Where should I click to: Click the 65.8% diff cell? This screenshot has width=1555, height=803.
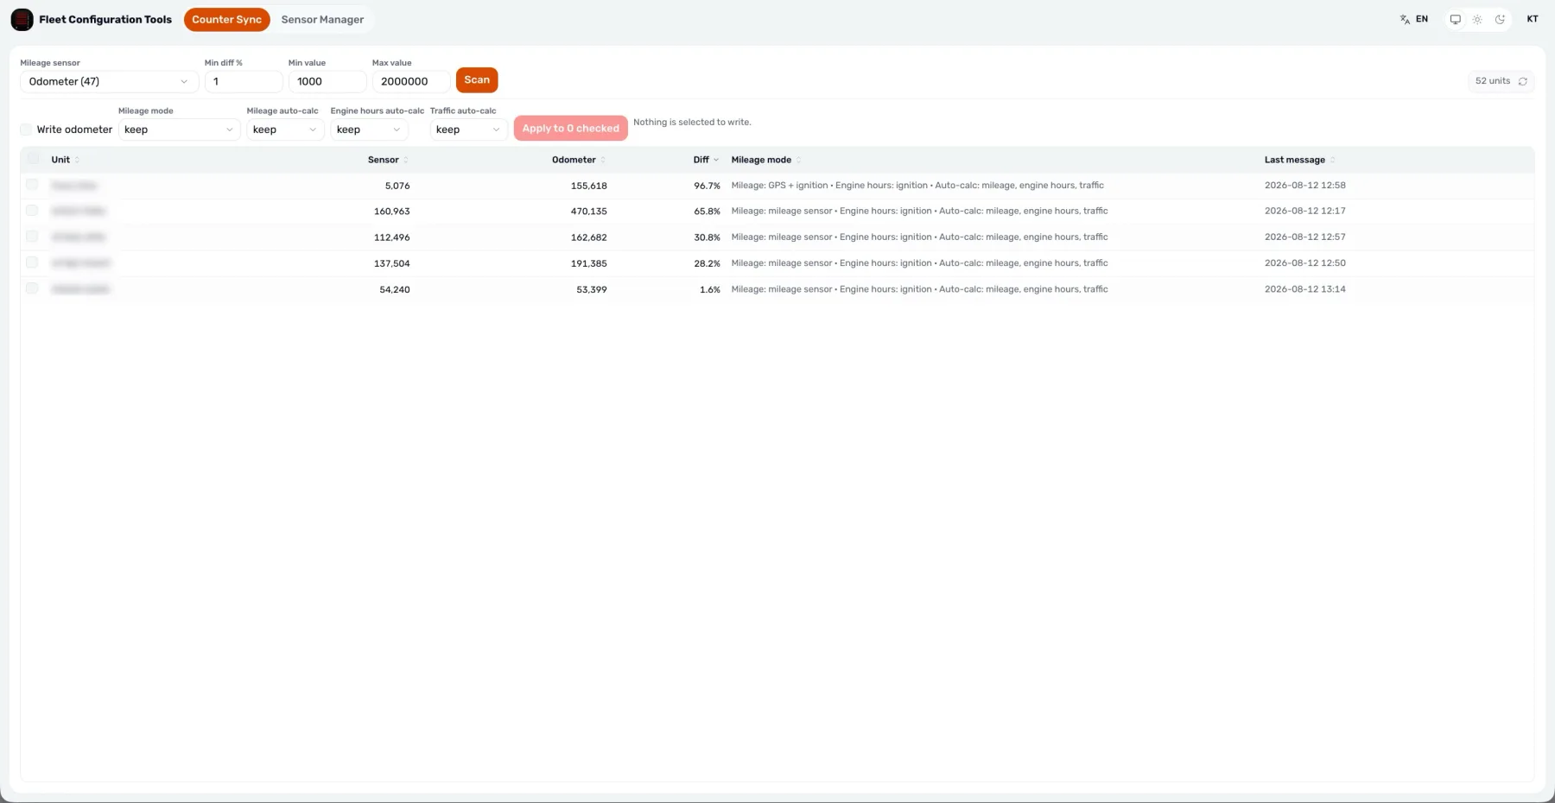[707, 212]
